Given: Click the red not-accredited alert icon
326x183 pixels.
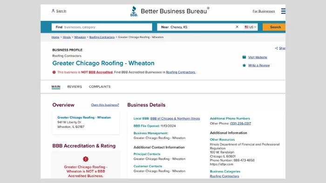Looking at the screenshot, I should pyautogui.click(x=54, y=72).
